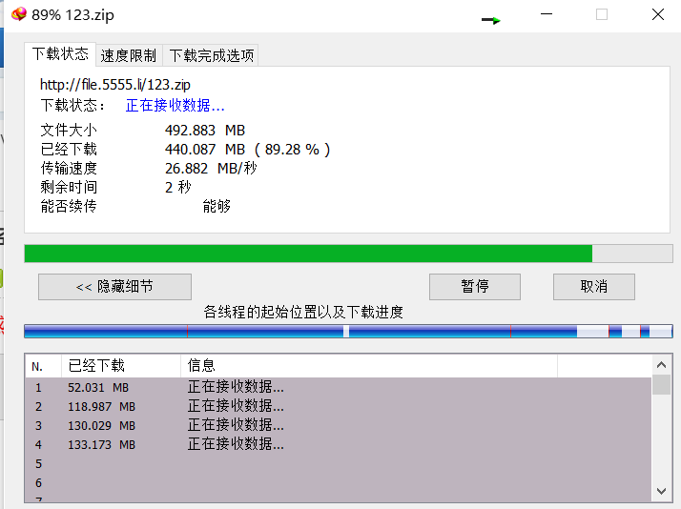
Task: Open the 速度限制 tab
Action: tap(128, 55)
